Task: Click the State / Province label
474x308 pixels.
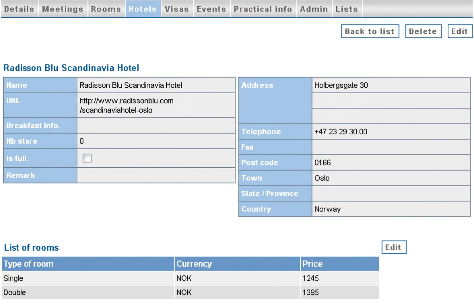Action: pyautogui.click(x=270, y=194)
